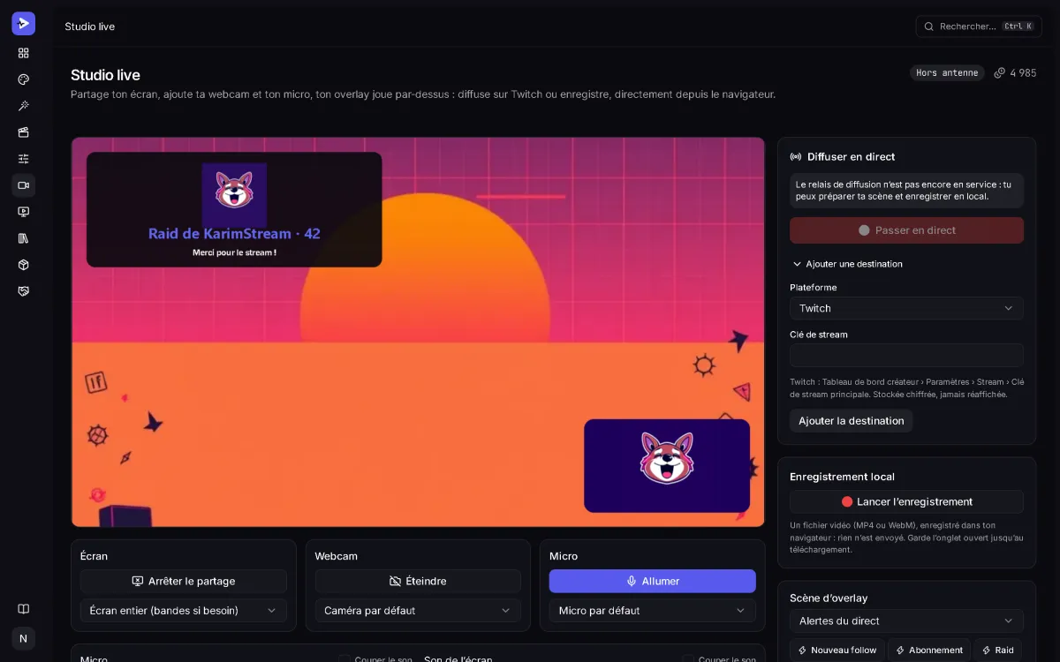The width and height of the screenshot is (1060, 662).
Task: Click the Enregistrement local heading
Action: click(x=842, y=477)
